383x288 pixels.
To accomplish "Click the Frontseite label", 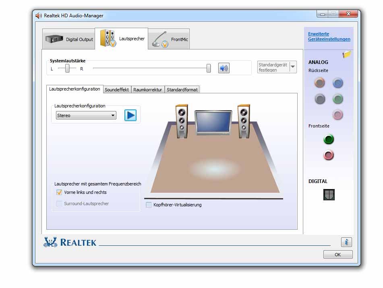I will (x=319, y=126).
